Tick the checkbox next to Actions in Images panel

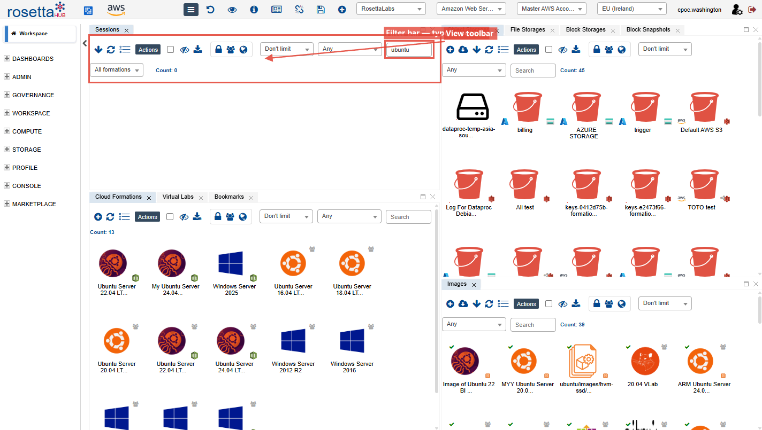click(x=548, y=304)
